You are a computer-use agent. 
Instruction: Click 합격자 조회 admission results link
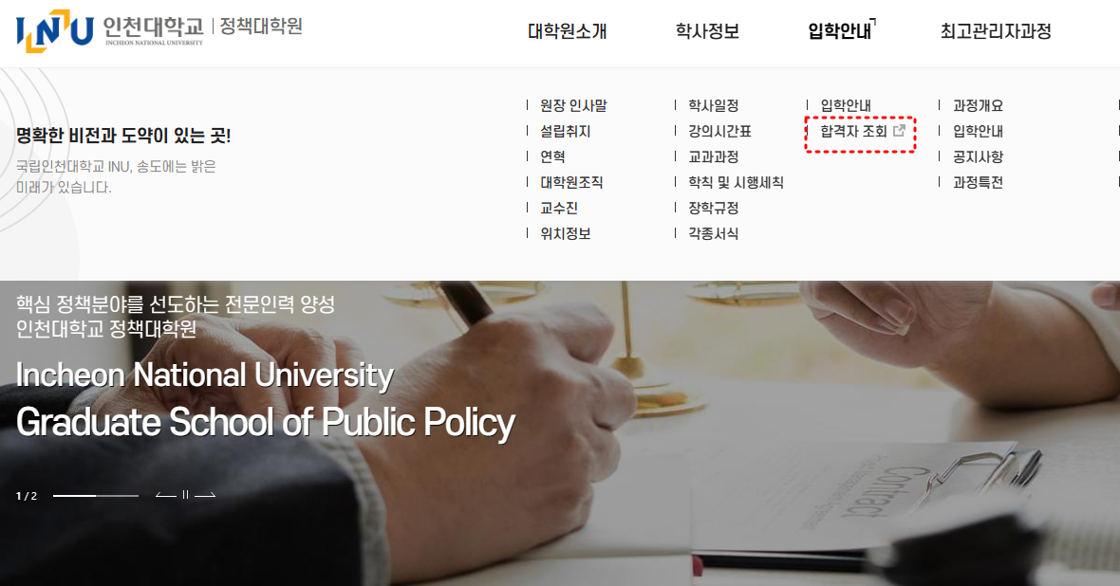(853, 132)
